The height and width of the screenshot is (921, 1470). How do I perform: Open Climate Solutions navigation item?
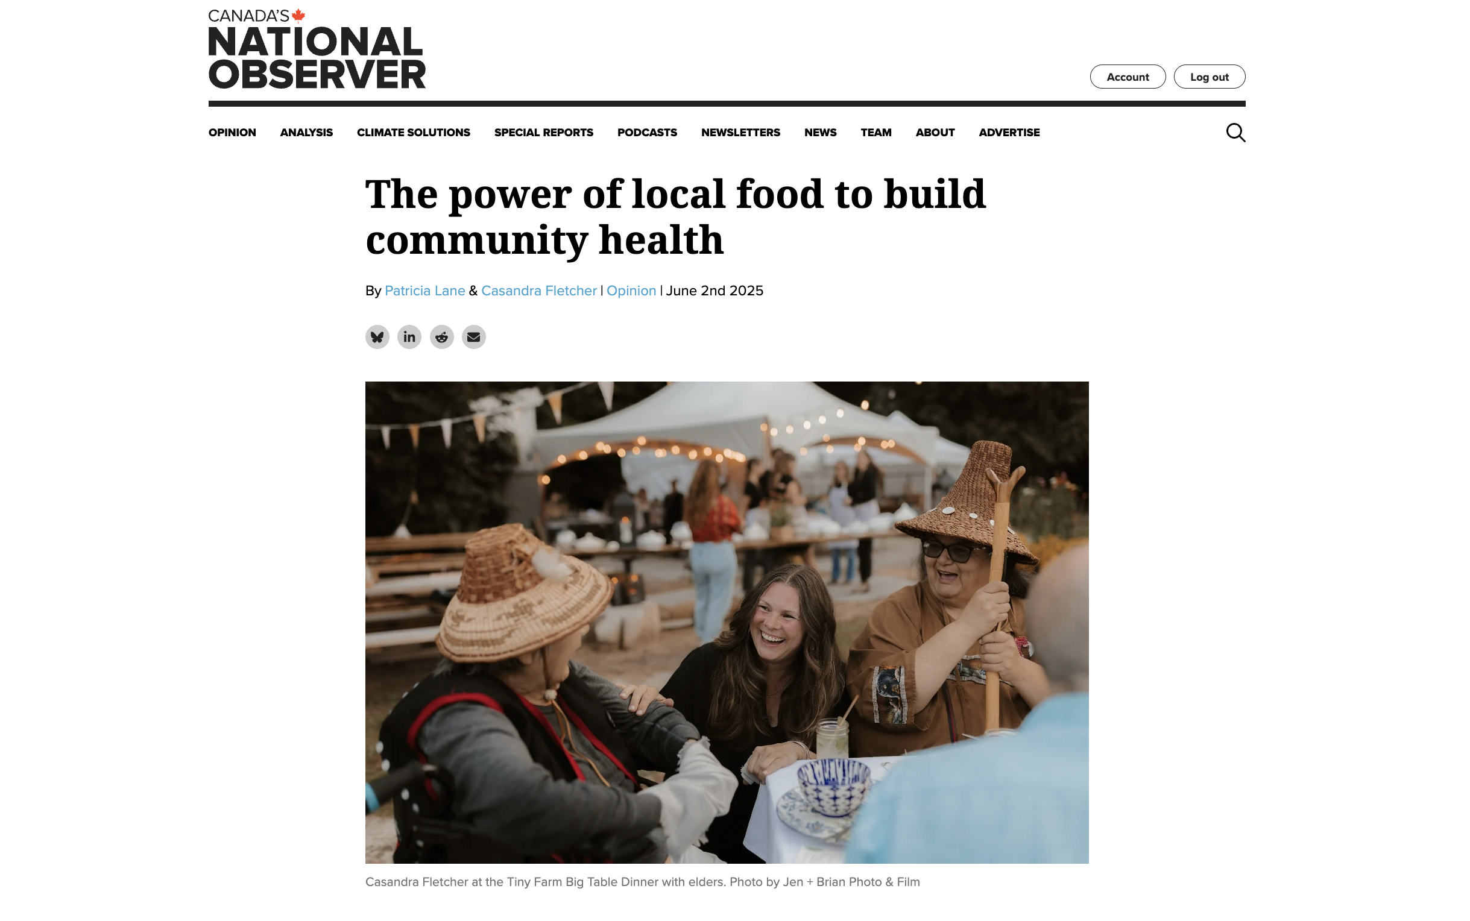(414, 133)
